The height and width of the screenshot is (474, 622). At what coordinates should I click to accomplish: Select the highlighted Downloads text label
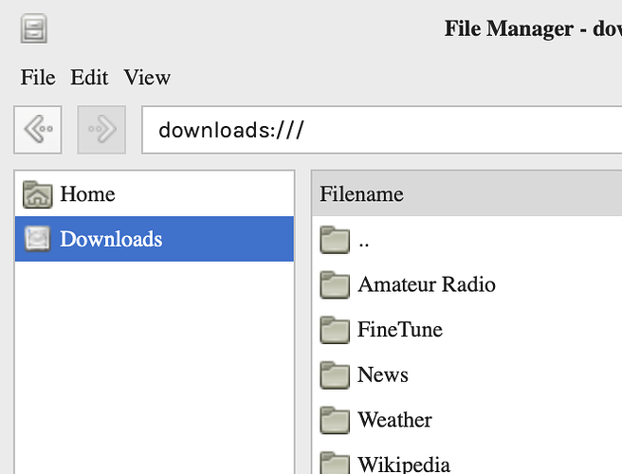click(111, 239)
